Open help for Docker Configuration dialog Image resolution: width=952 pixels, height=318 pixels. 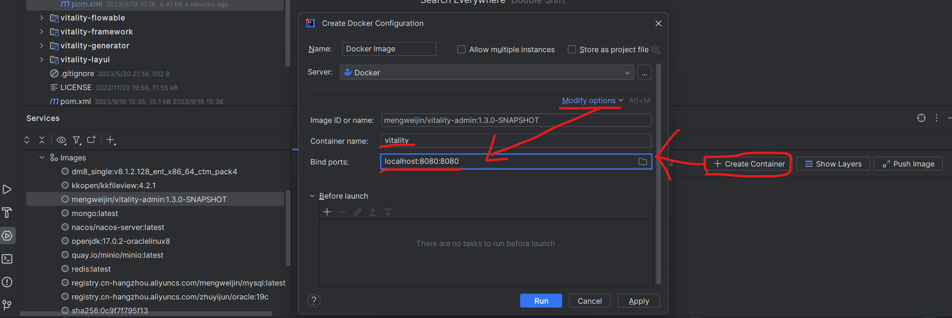coord(314,301)
